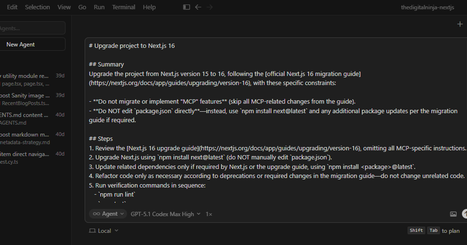Viewport: 467px width, 245px height.
Task: Click the infinity Agent icon
Action: click(97, 214)
